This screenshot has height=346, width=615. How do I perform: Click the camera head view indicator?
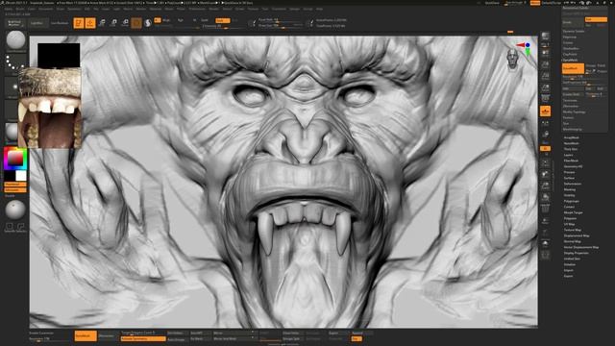pos(512,60)
